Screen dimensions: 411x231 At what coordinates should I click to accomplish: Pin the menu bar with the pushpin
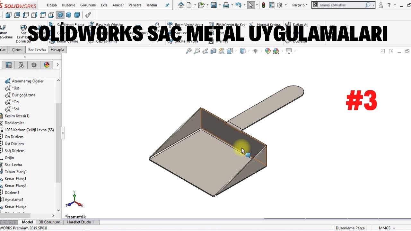(167, 5)
